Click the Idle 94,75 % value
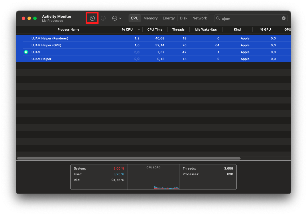 click(118, 180)
